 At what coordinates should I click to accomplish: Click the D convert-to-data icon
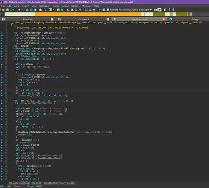tap(72, 10)
